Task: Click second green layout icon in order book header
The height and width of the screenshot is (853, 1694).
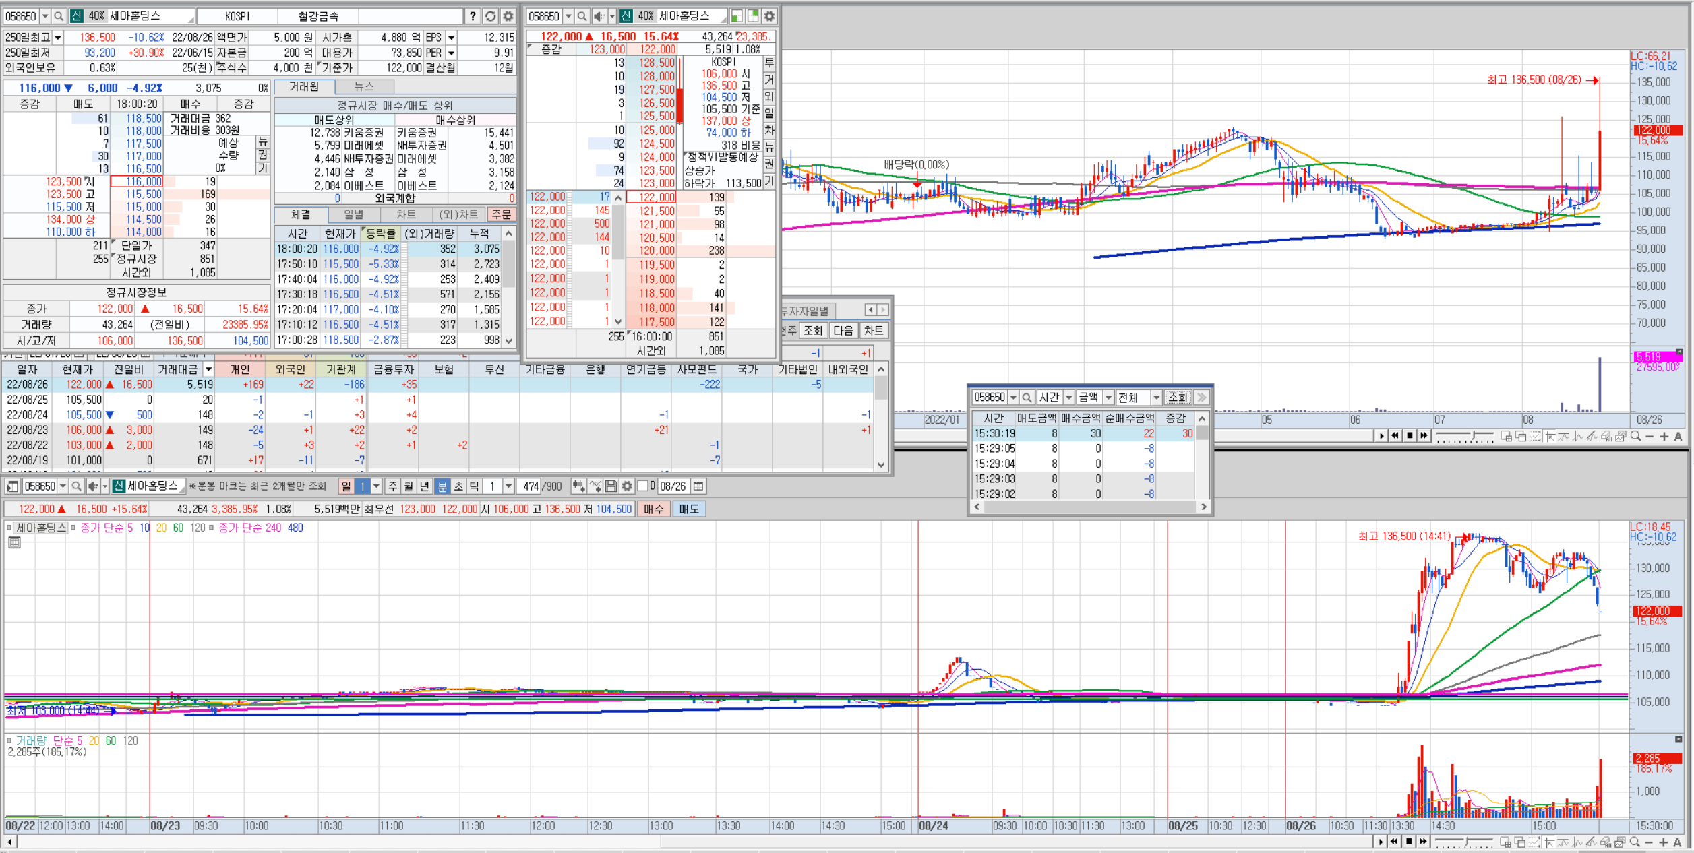Action: 753,16
